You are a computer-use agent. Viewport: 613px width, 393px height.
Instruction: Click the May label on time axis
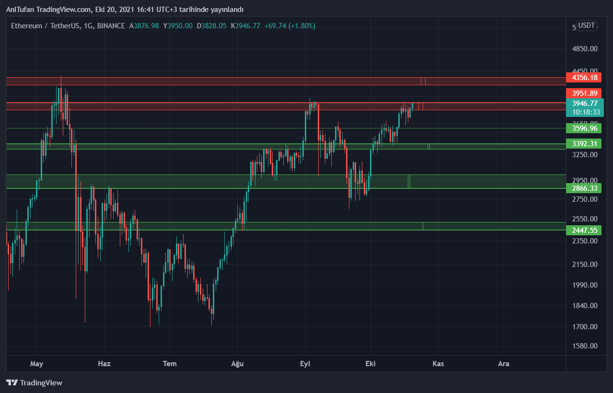(36, 364)
